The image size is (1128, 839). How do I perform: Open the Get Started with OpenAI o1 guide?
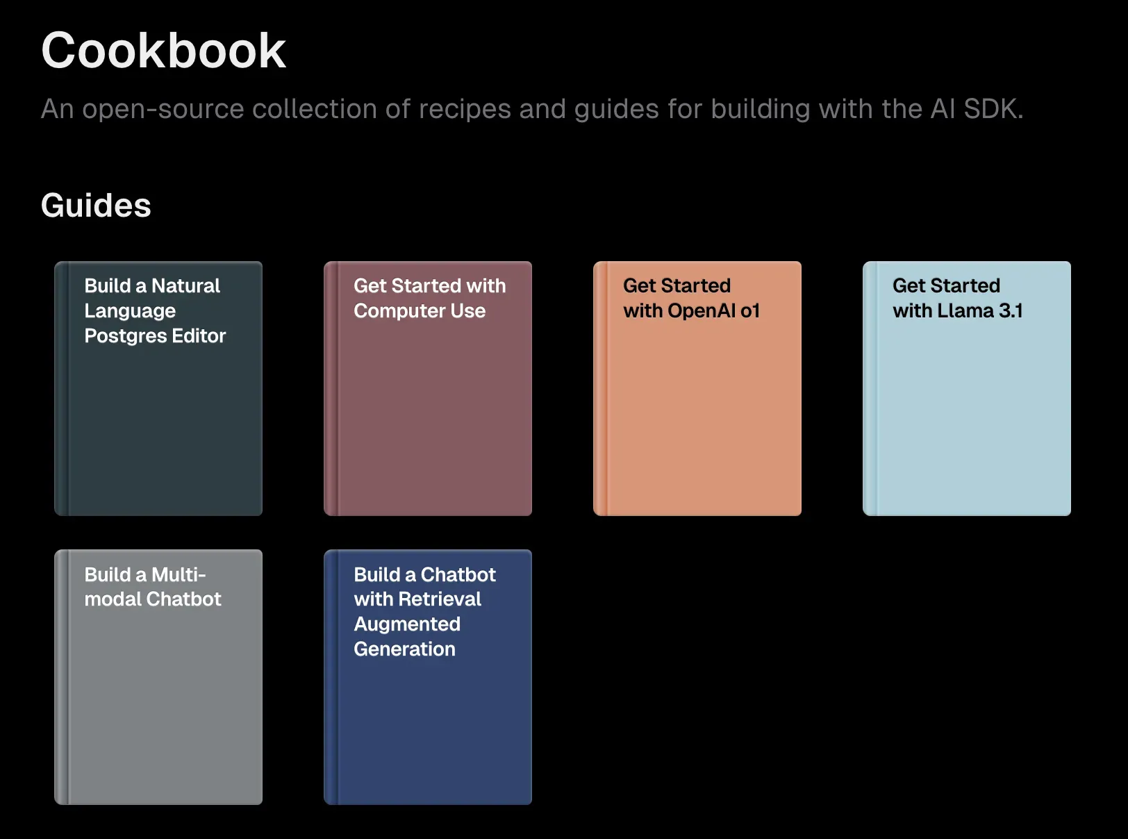[x=697, y=388]
